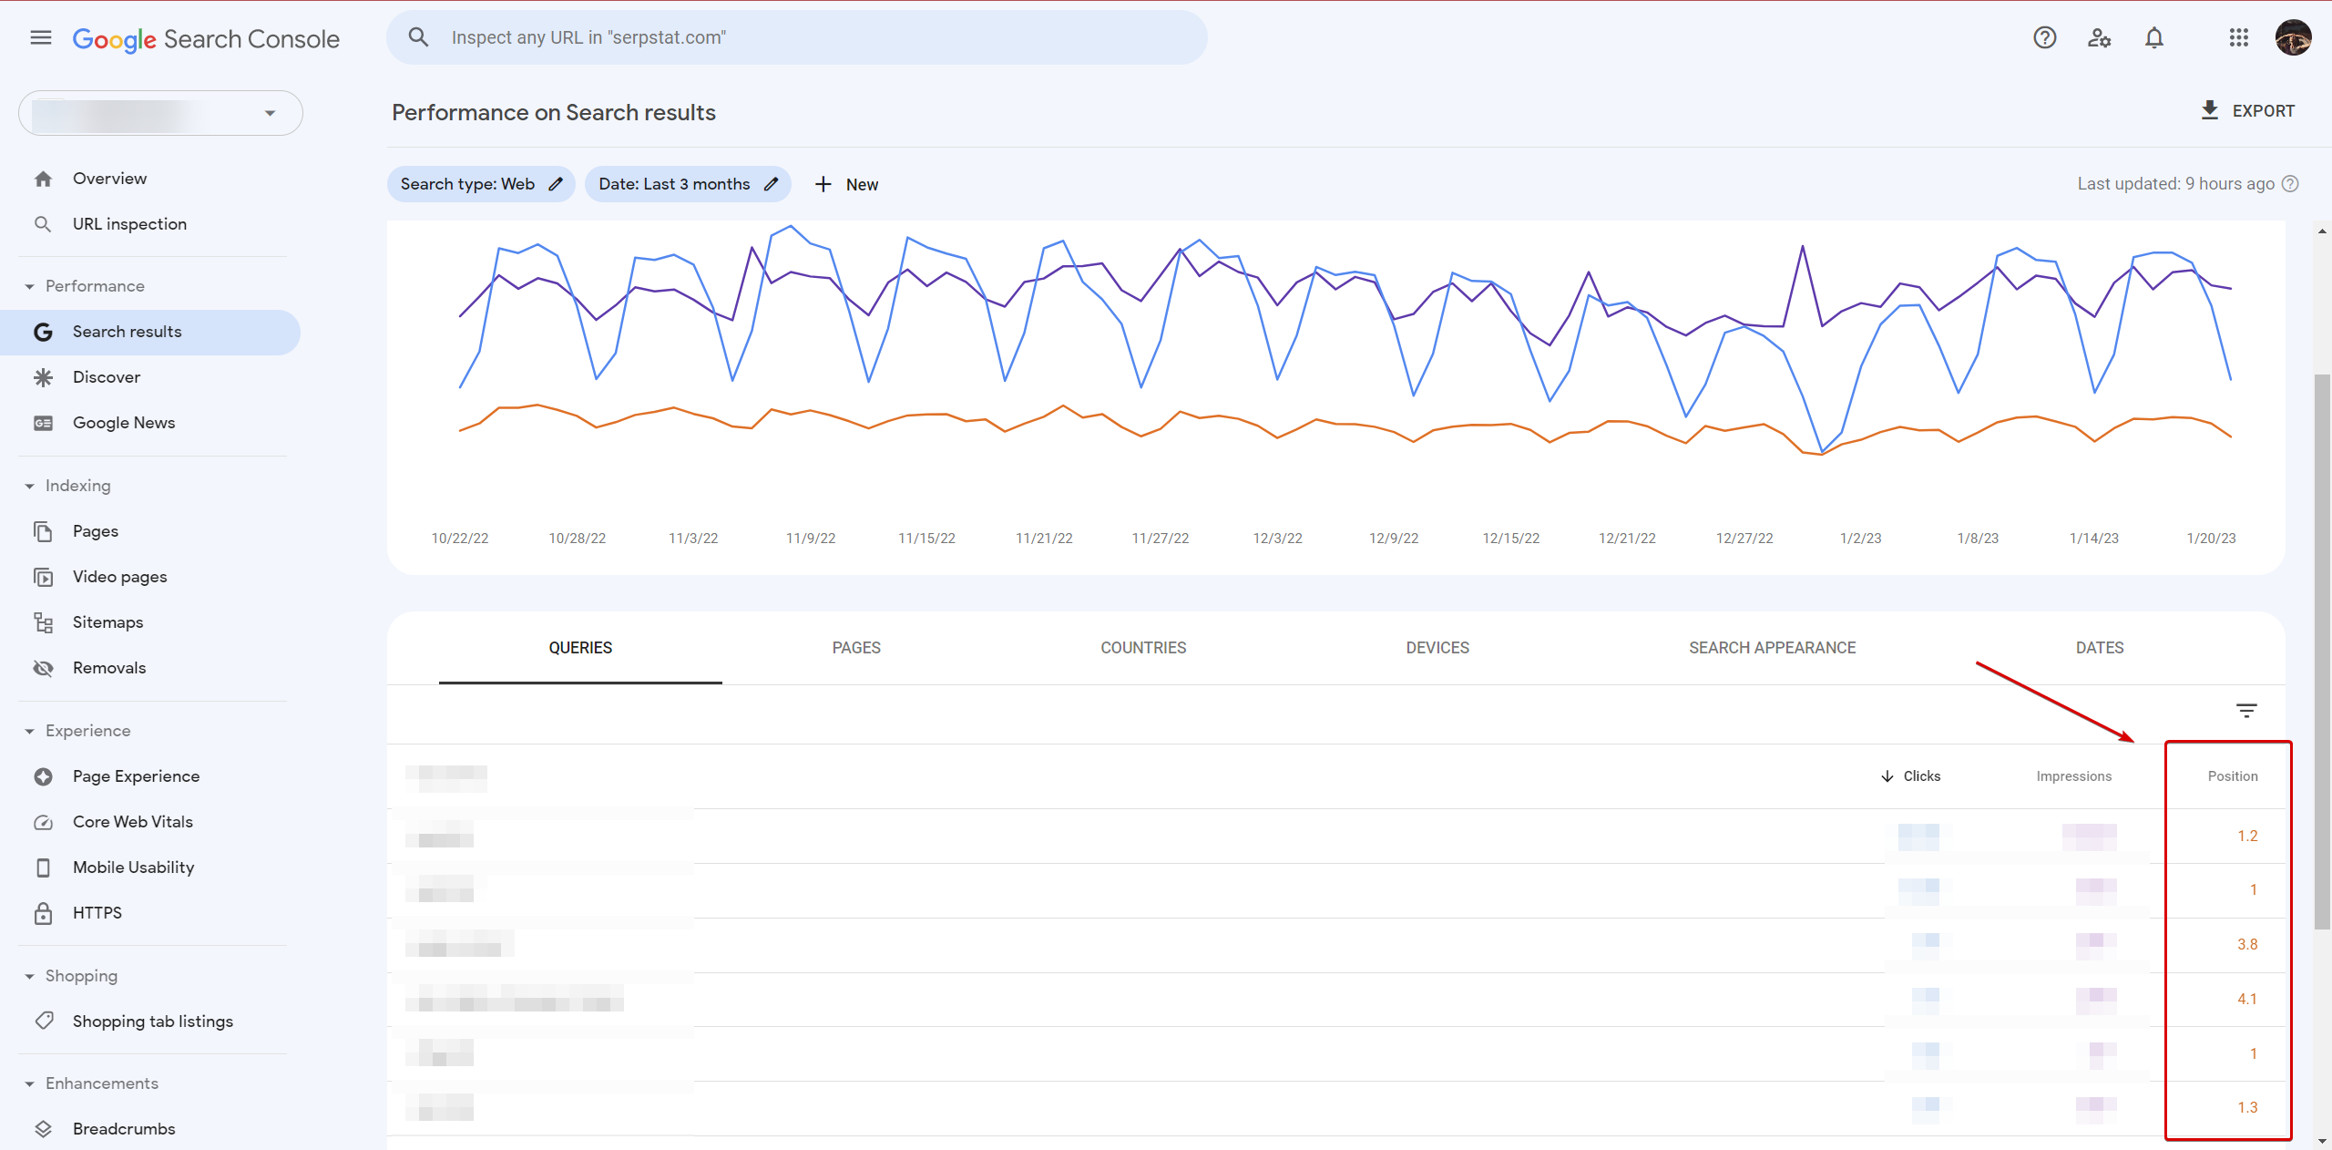Open the notifications bell
The height and width of the screenshot is (1150, 2332).
pyautogui.click(x=2154, y=37)
